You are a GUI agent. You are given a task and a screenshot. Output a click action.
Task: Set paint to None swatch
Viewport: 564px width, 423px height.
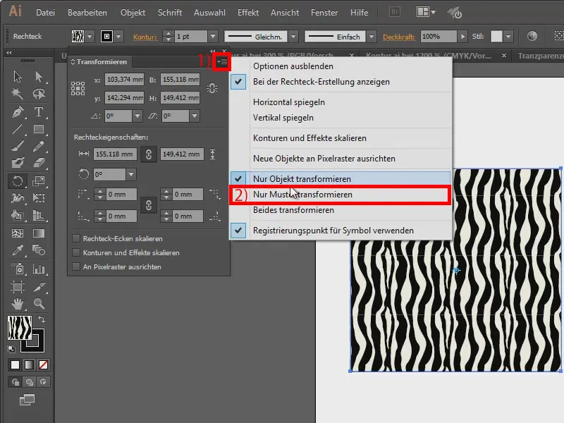pos(43,364)
